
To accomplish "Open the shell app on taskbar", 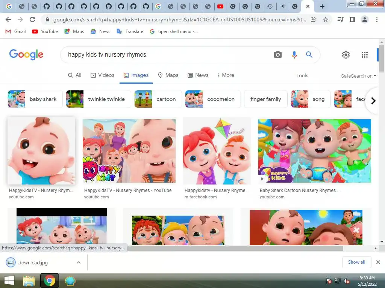I will point(70,280).
